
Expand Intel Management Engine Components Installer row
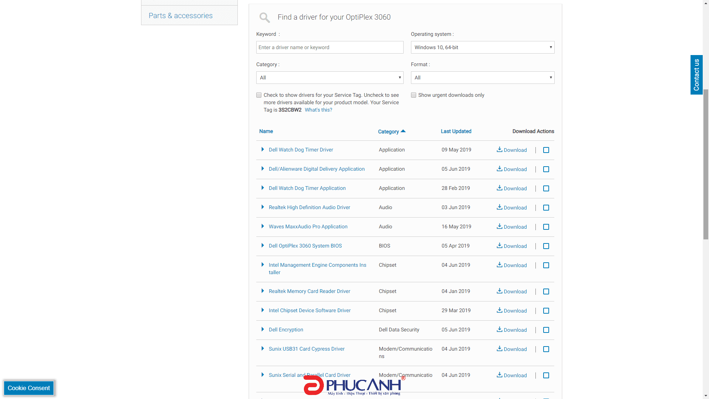pos(263,265)
